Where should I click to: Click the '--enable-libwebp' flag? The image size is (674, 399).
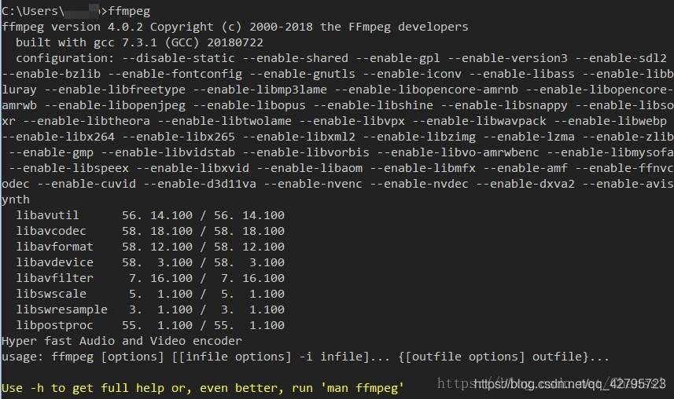[x=610, y=121]
